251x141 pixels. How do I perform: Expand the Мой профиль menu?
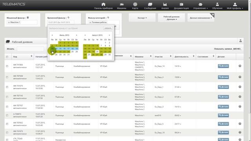[x=235, y=6]
